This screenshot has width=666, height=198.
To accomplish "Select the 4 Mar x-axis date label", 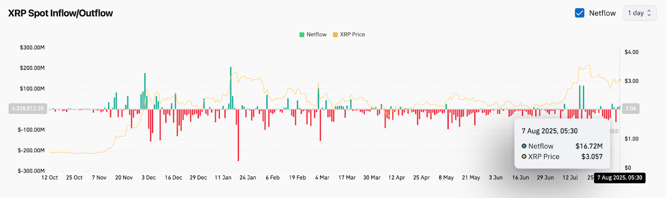I will pyautogui.click(x=322, y=178).
